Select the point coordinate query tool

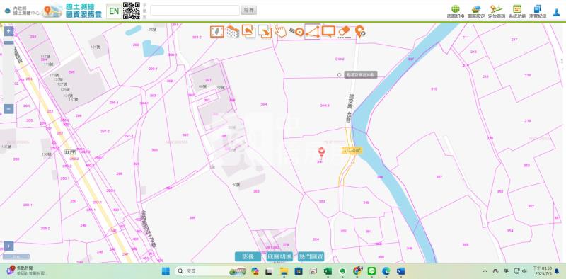tap(296, 32)
